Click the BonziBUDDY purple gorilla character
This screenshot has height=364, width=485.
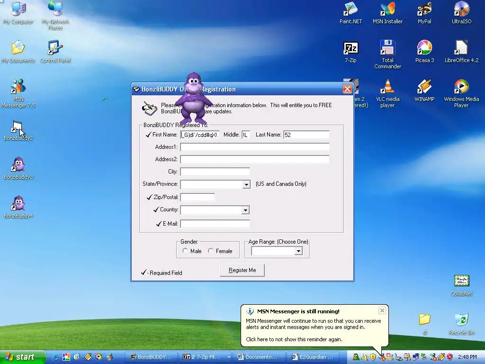(x=193, y=99)
